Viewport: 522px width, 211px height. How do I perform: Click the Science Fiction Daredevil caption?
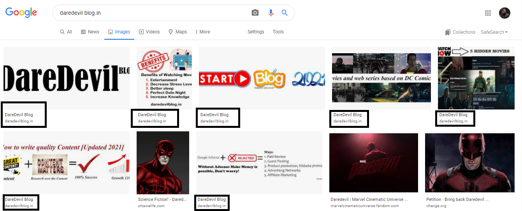click(162, 199)
